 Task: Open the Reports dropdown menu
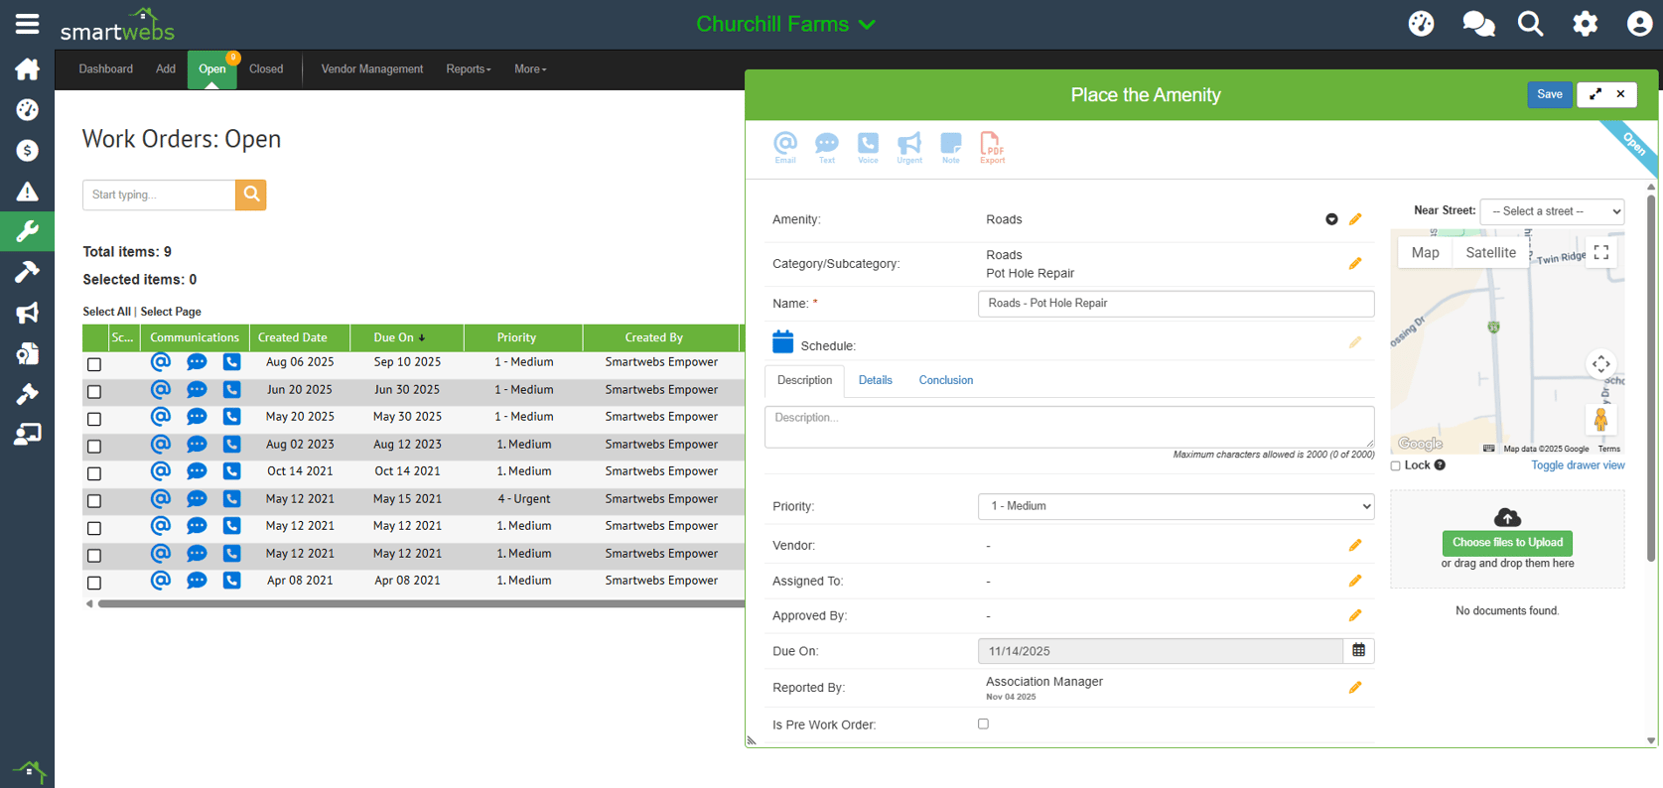469,69
